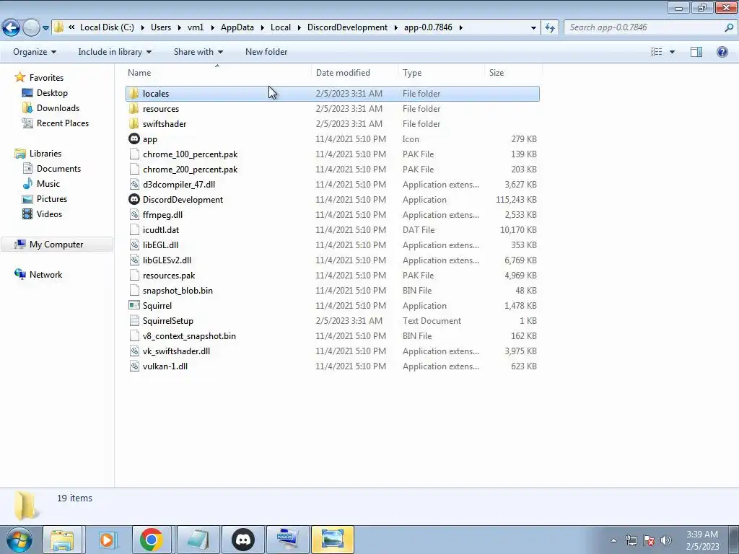The image size is (739, 554).
Task: Select the swiftshader folder icon
Action: point(134,123)
